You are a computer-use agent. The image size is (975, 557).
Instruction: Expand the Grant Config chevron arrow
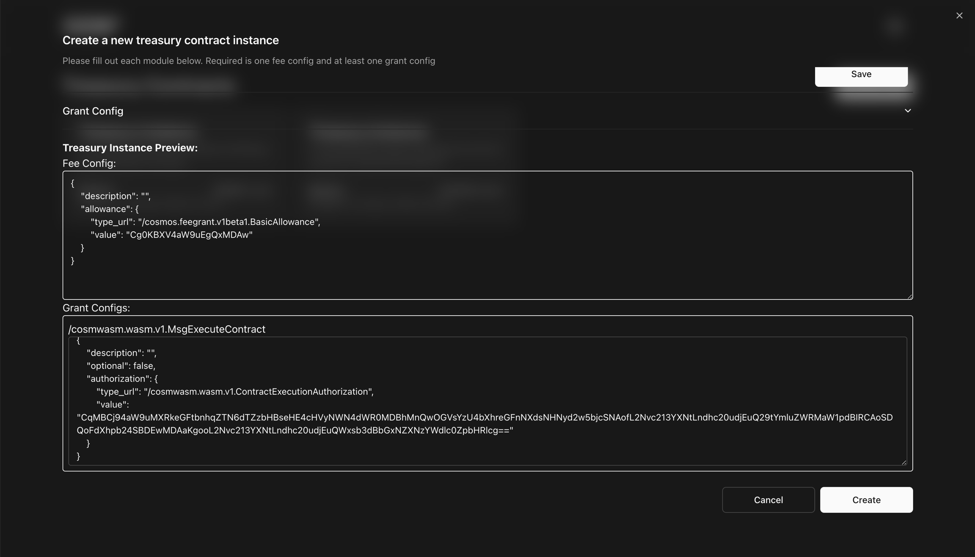[908, 111]
